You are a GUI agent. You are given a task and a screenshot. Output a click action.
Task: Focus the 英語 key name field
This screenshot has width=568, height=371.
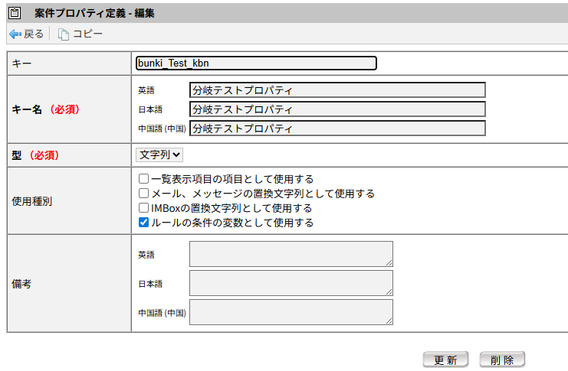[x=337, y=90]
